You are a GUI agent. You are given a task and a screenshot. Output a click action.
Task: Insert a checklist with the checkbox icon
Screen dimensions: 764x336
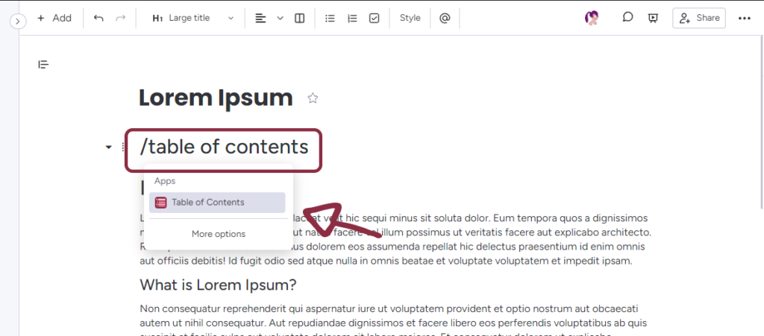pos(375,18)
